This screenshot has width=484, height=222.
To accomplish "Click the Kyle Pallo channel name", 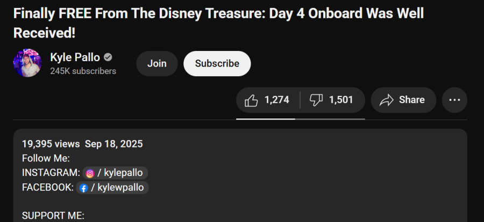I will point(75,57).
